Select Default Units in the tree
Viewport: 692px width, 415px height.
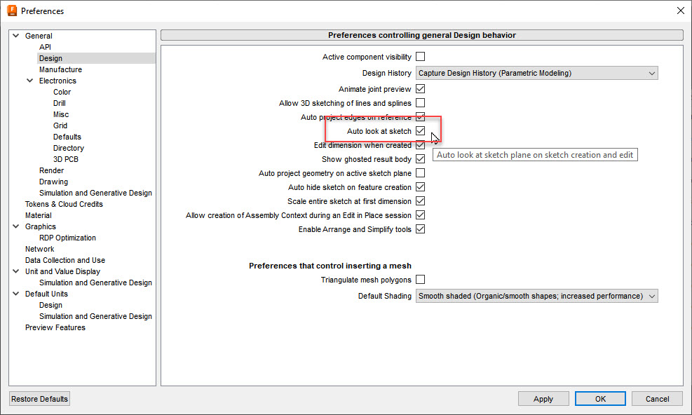tap(46, 294)
